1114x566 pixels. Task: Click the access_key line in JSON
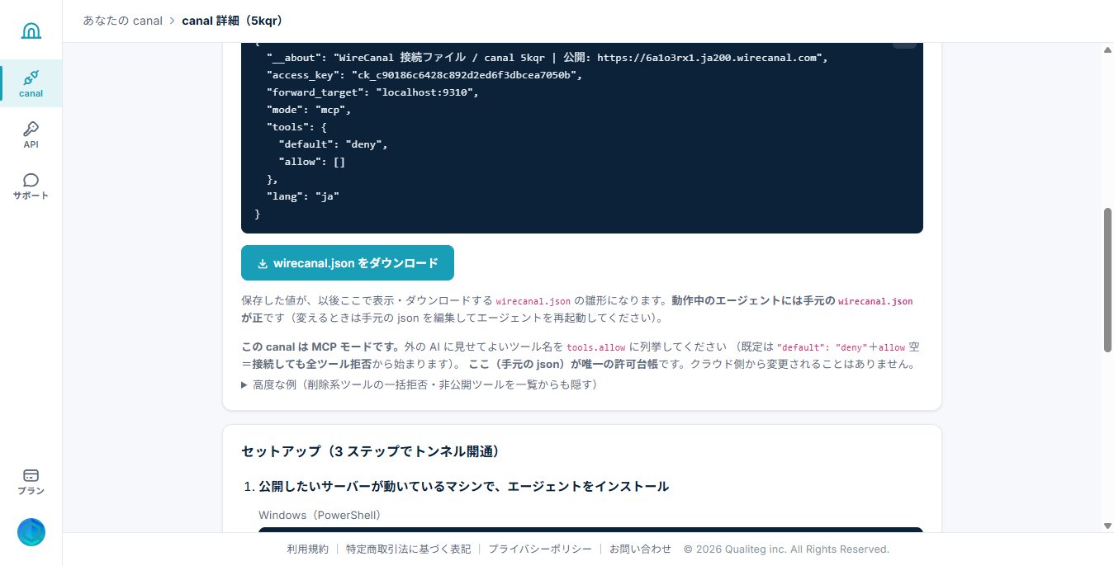424,75
